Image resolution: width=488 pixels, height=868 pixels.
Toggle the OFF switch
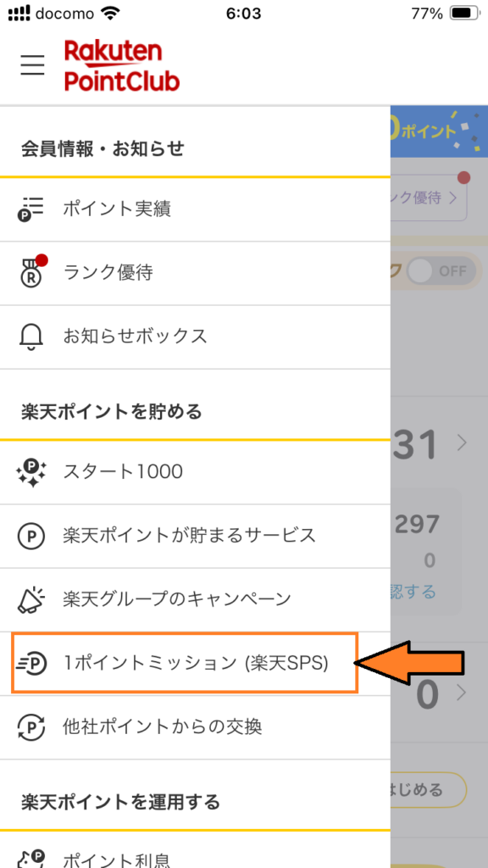click(x=441, y=271)
